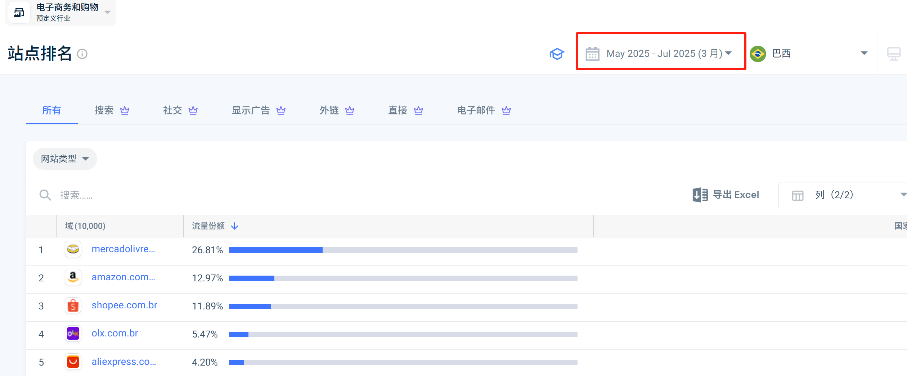Open the graduation cap learning icon
Viewport: 907px width, 376px height.
pyautogui.click(x=557, y=54)
